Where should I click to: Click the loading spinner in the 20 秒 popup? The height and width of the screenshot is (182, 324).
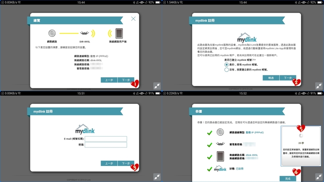click(301, 136)
